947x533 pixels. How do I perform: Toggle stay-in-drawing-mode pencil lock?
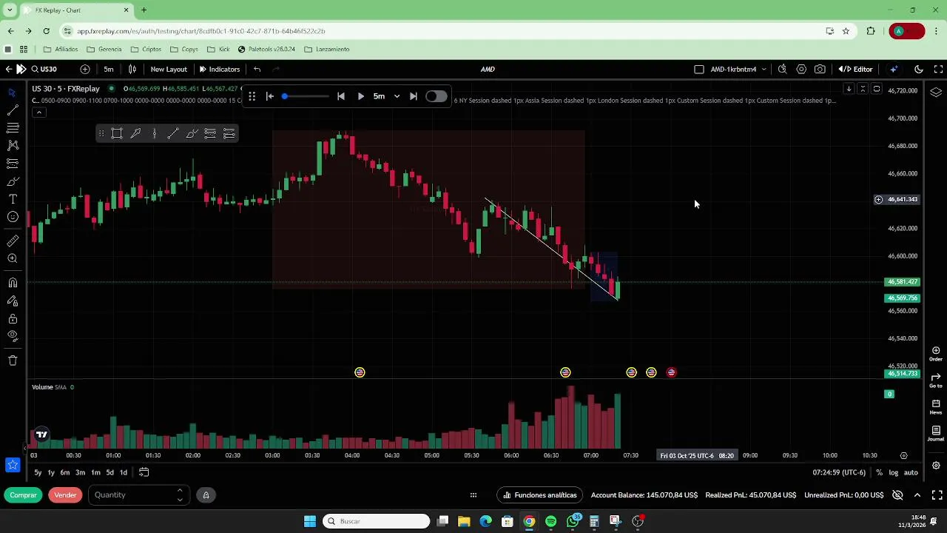(13, 301)
